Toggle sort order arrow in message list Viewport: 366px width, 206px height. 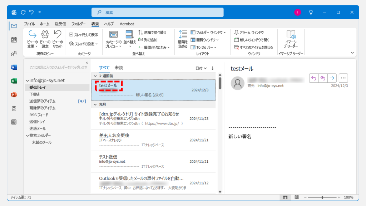(213, 68)
